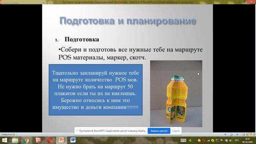Click the yellow-green circular tray icon
256x144 pixels.
pyautogui.click(x=212, y=140)
